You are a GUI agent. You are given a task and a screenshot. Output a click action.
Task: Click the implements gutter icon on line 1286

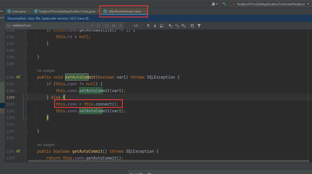click(x=18, y=77)
